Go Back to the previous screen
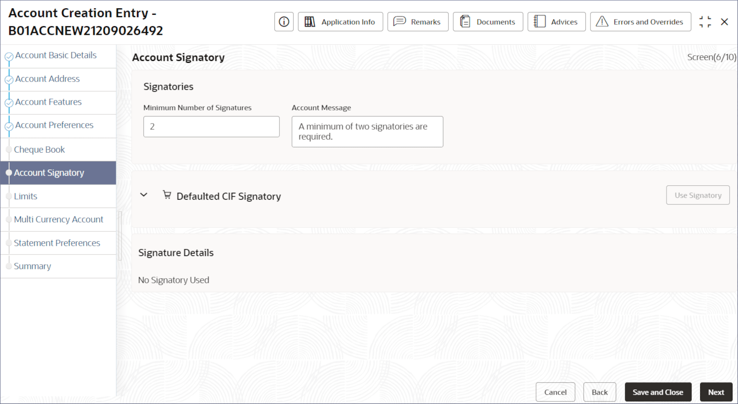This screenshot has width=738, height=404. (599, 392)
